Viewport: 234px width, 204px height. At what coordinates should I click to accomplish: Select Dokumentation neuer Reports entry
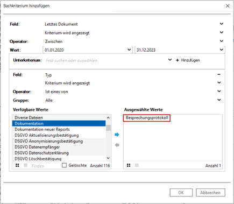coord(59,129)
